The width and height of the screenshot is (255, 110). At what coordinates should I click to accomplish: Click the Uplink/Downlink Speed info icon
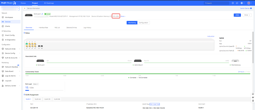click(x=233, y=46)
